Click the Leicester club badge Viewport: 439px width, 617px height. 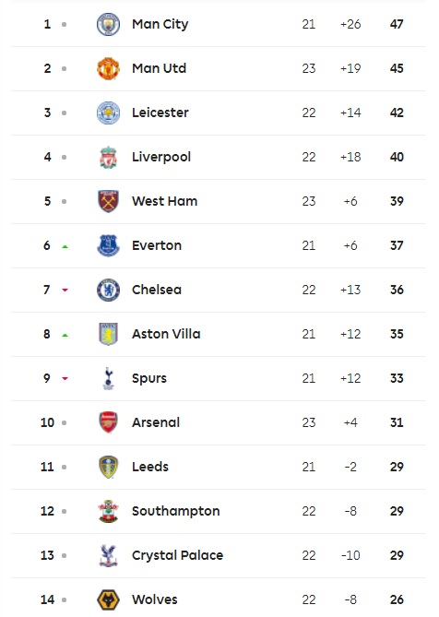click(108, 113)
